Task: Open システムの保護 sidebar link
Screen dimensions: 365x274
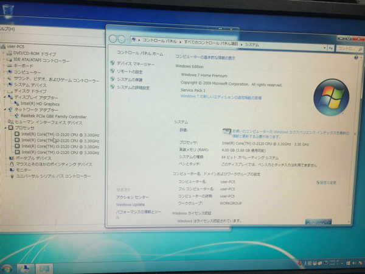Action: 130,79
